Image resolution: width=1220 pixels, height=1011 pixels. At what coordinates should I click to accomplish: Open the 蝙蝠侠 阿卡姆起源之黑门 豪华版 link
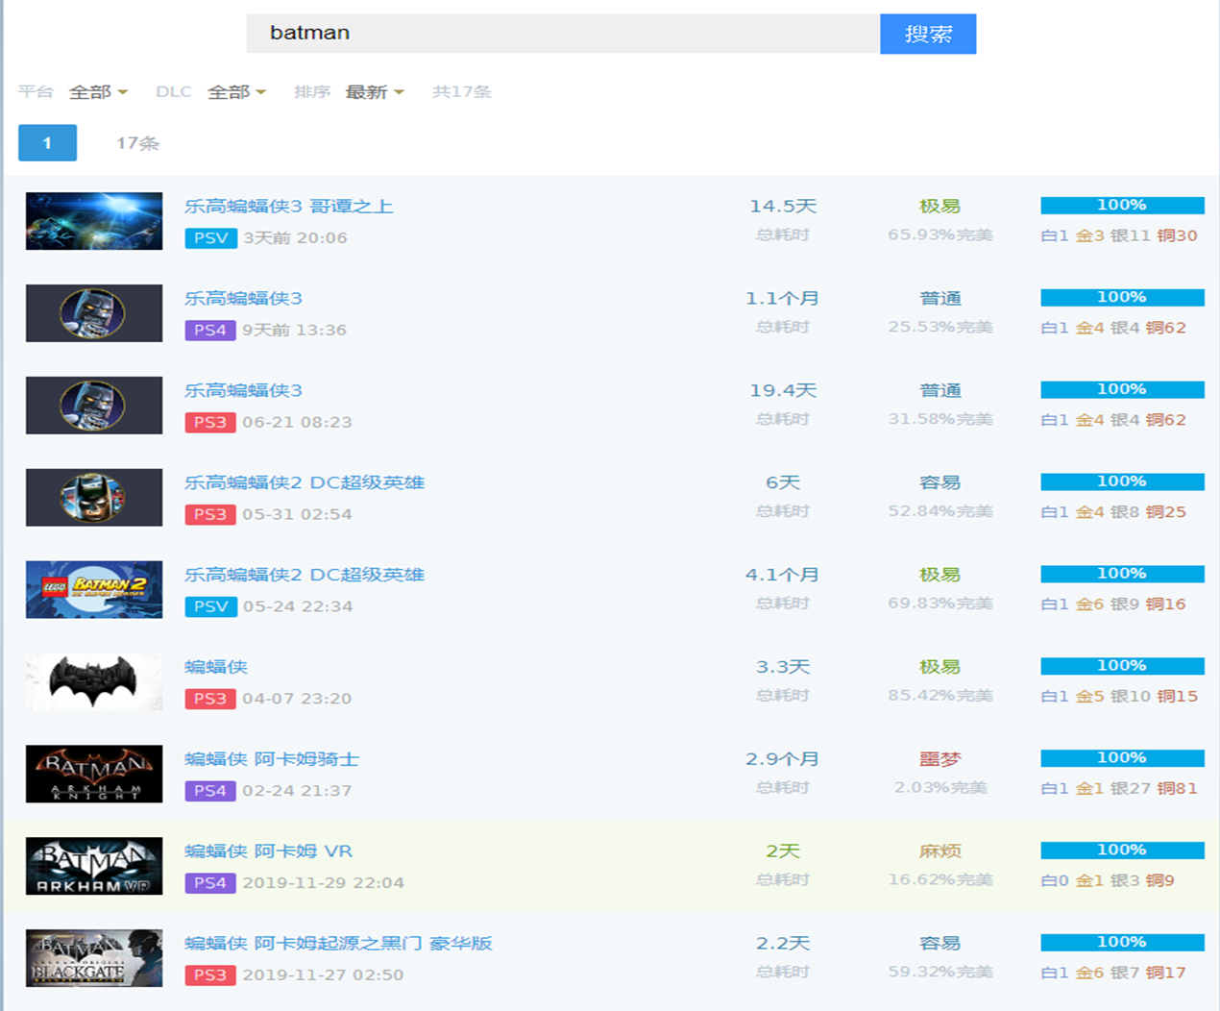click(338, 944)
